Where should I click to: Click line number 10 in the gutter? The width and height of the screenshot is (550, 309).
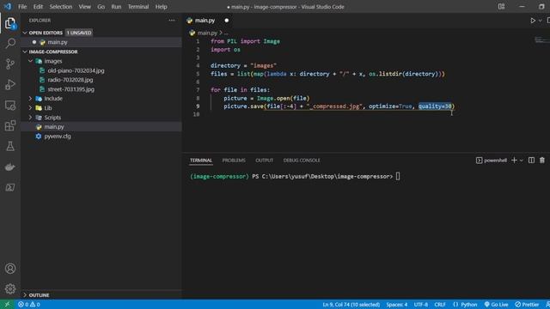click(197, 114)
